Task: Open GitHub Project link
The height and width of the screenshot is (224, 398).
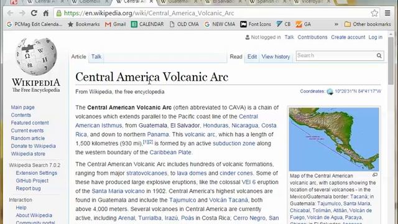Action: click(x=32, y=180)
